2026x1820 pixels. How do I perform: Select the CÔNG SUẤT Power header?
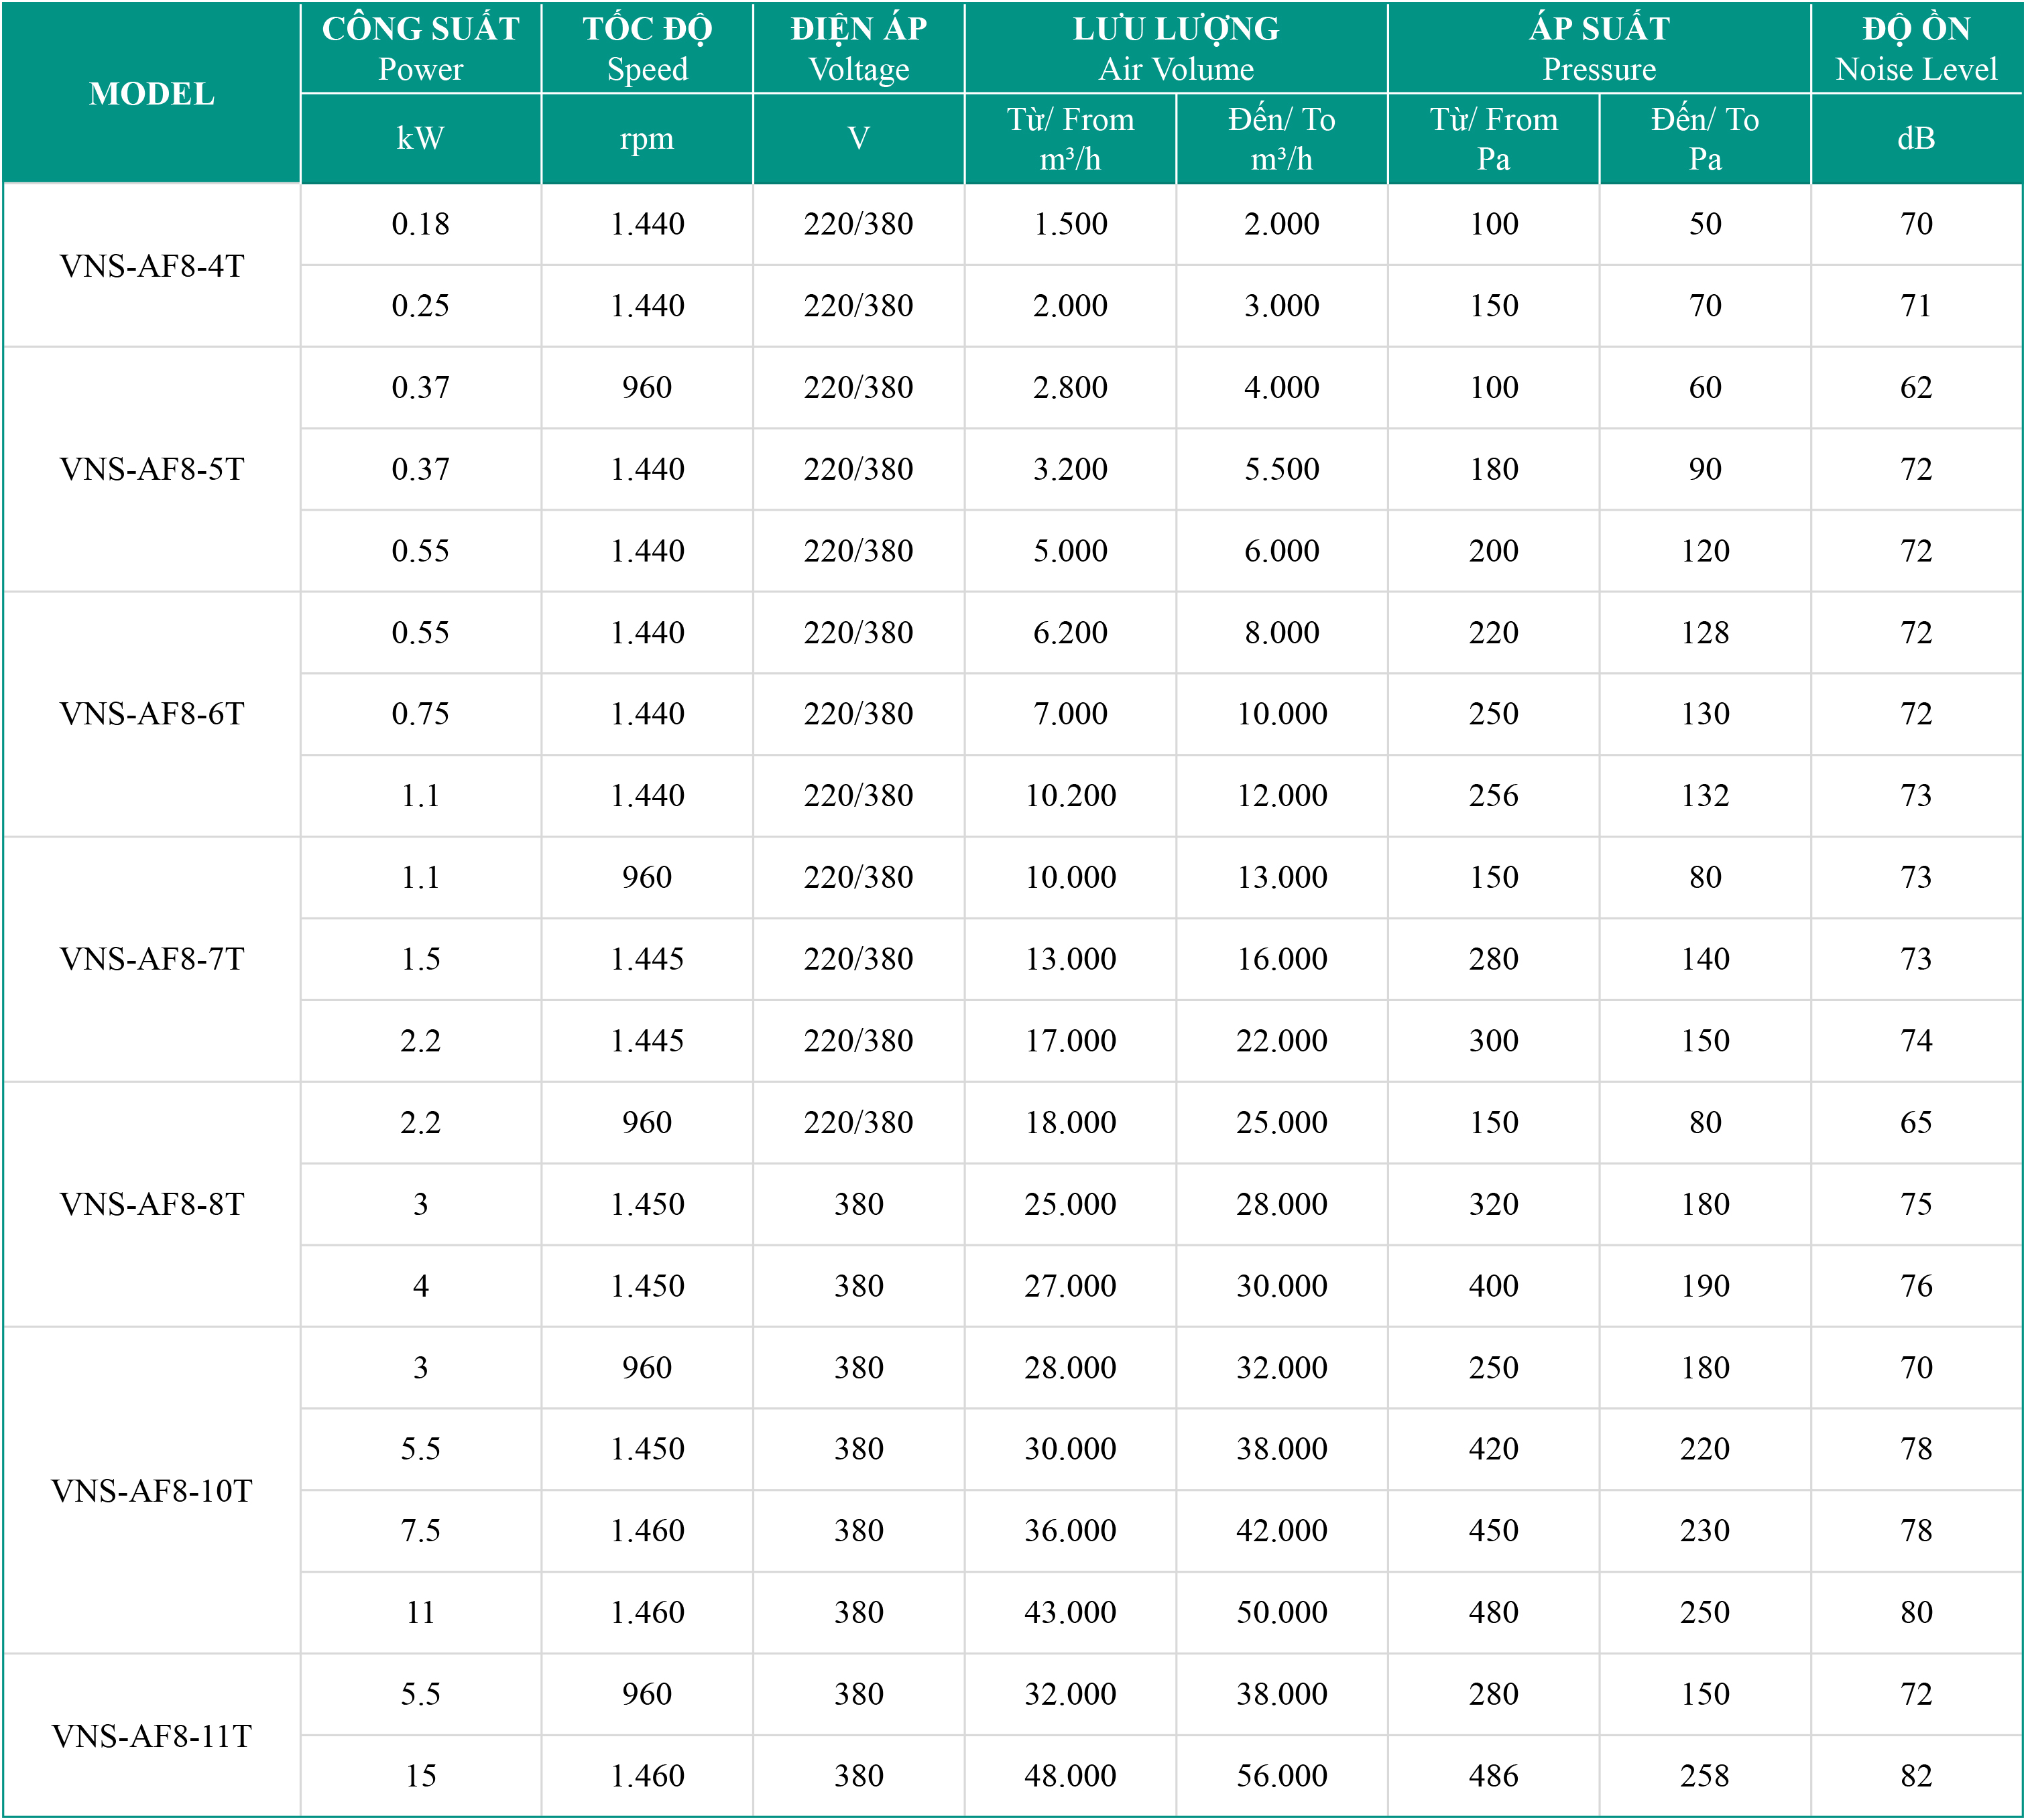tap(420, 48)
